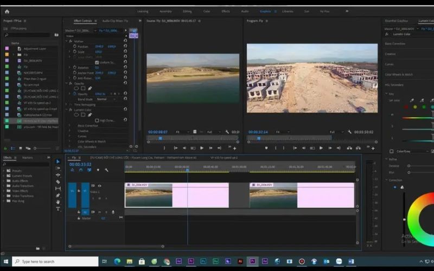
Task: Select the red color swatch
Action: 406,107
